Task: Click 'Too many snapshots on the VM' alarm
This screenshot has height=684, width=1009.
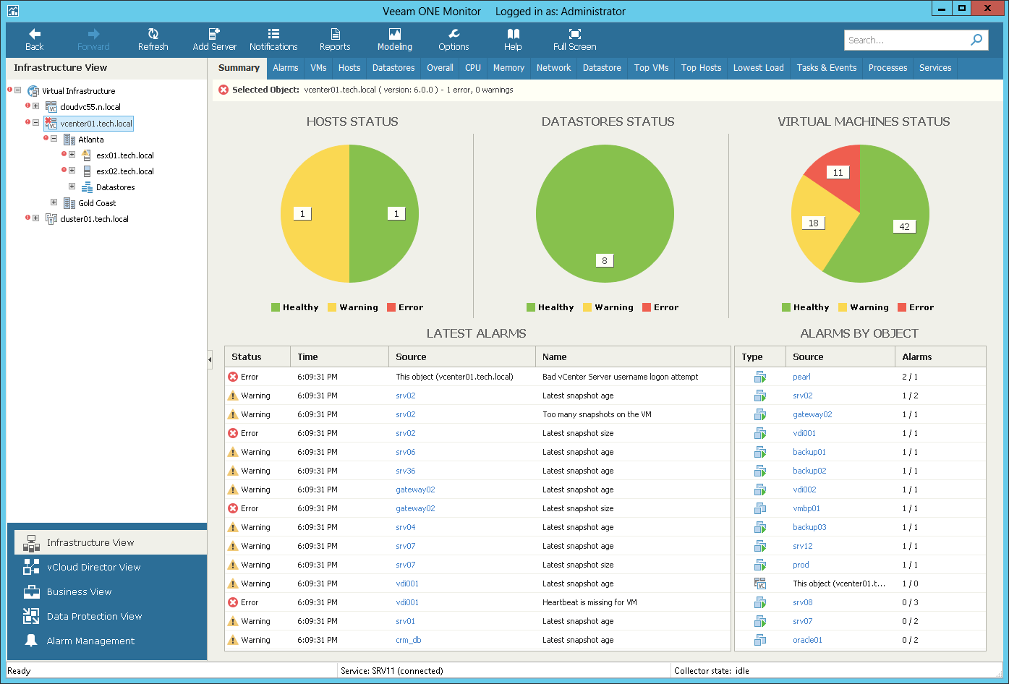Action: tap(597, 414)
